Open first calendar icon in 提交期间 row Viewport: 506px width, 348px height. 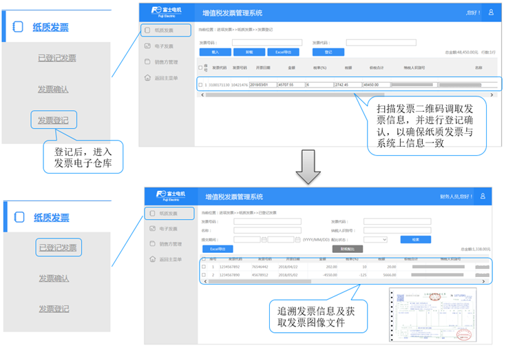[263, 239]
